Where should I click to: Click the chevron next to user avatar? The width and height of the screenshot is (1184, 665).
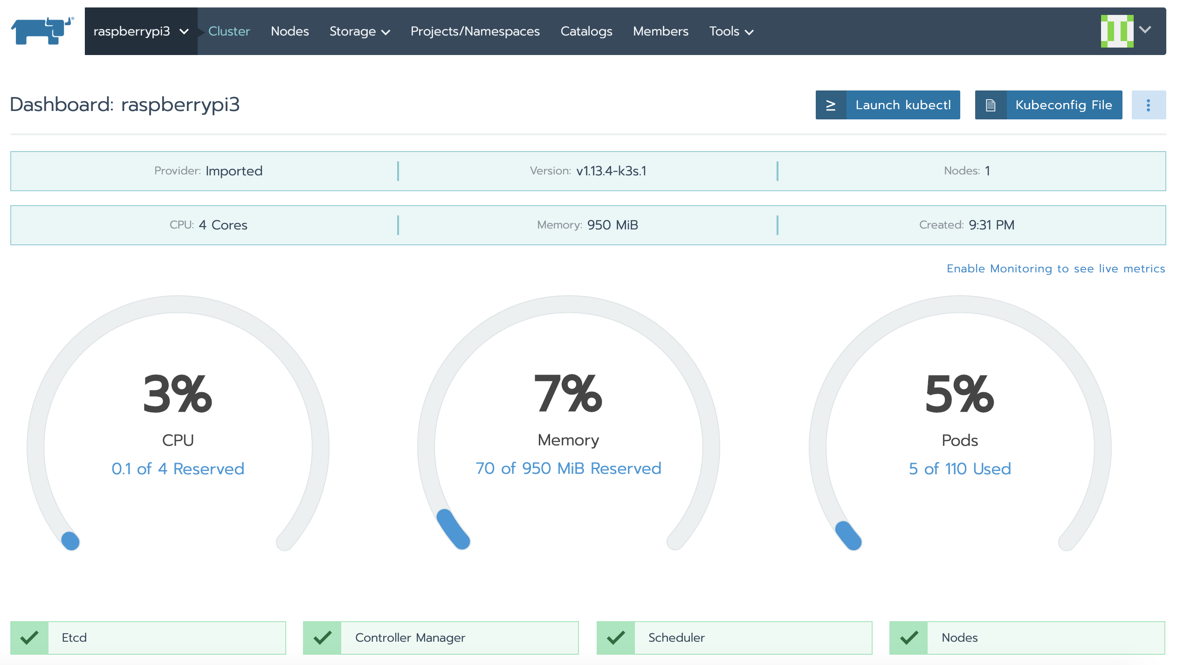[1145, 30]
